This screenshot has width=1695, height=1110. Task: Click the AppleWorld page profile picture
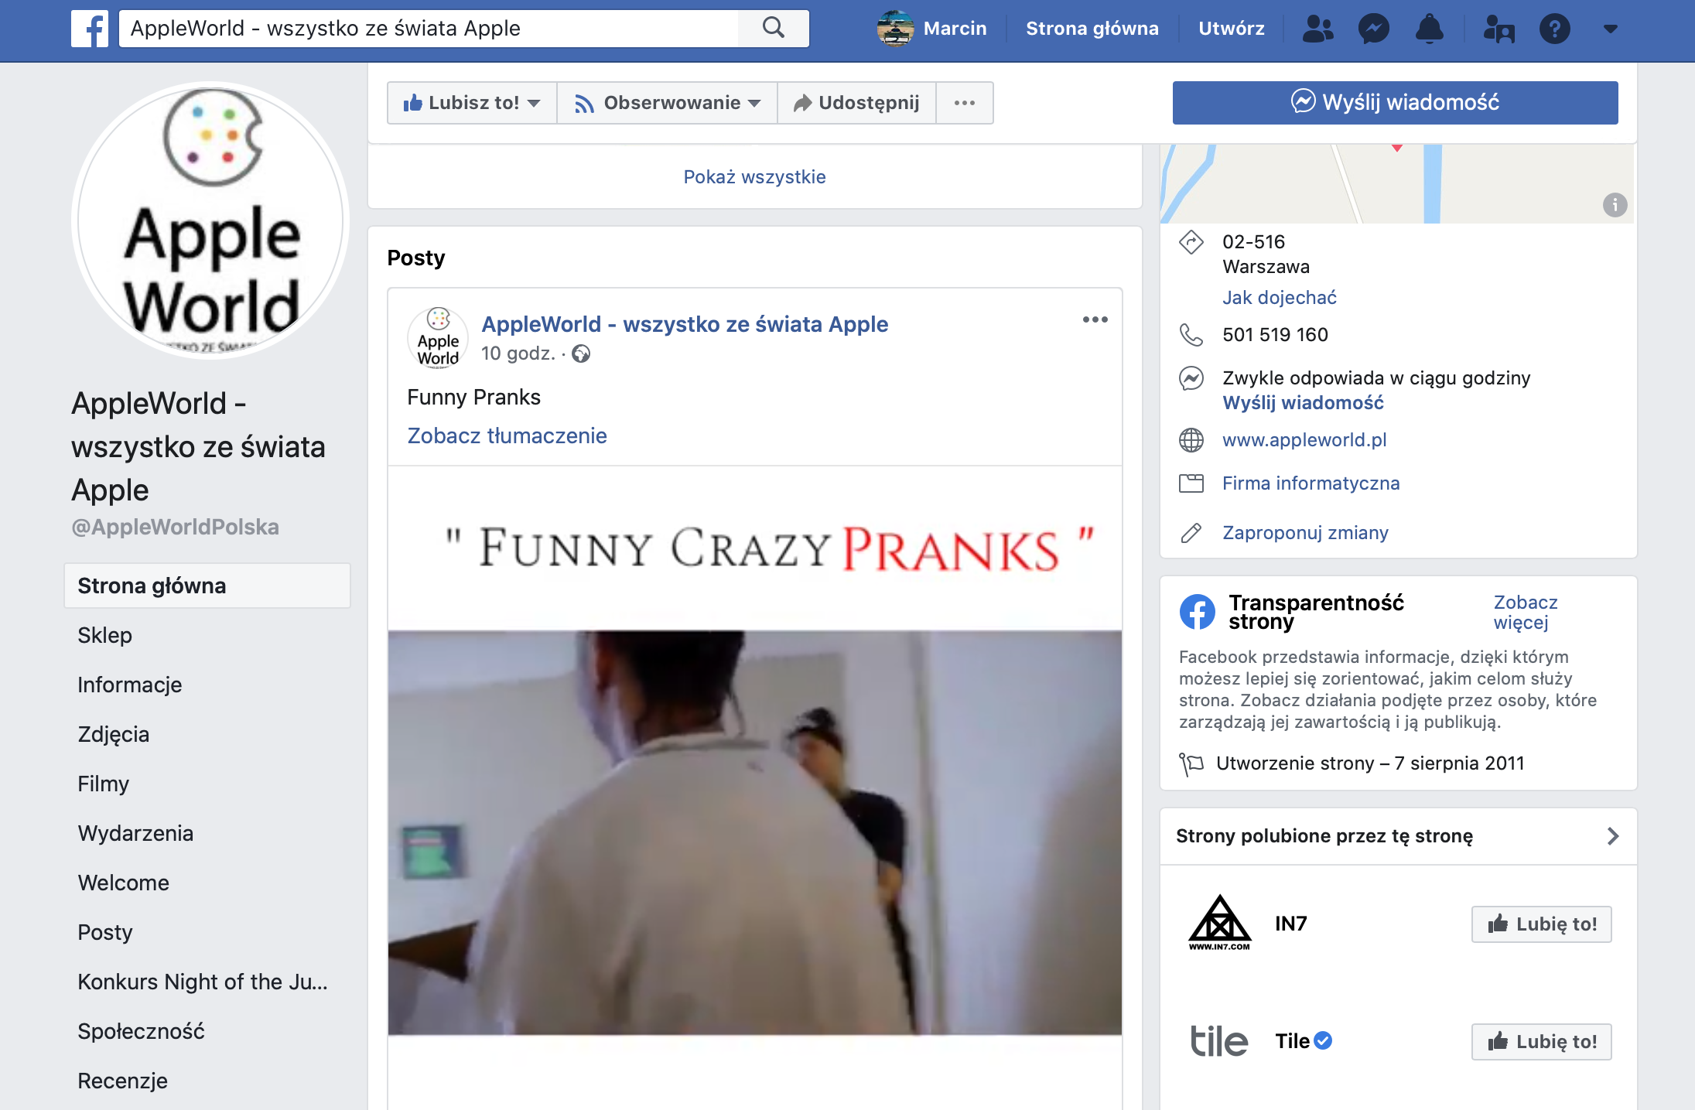[210, 220]
